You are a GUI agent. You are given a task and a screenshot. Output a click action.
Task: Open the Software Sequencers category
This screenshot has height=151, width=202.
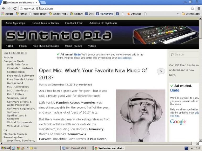pyautogui.click(x=21, y=108)
